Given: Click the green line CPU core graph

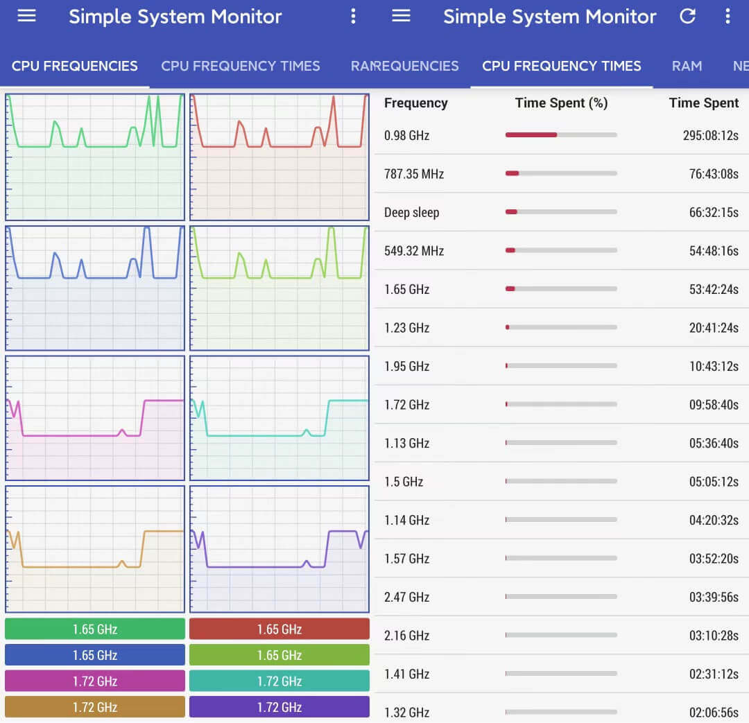Looking at the screenshot, I should [95, 157].
